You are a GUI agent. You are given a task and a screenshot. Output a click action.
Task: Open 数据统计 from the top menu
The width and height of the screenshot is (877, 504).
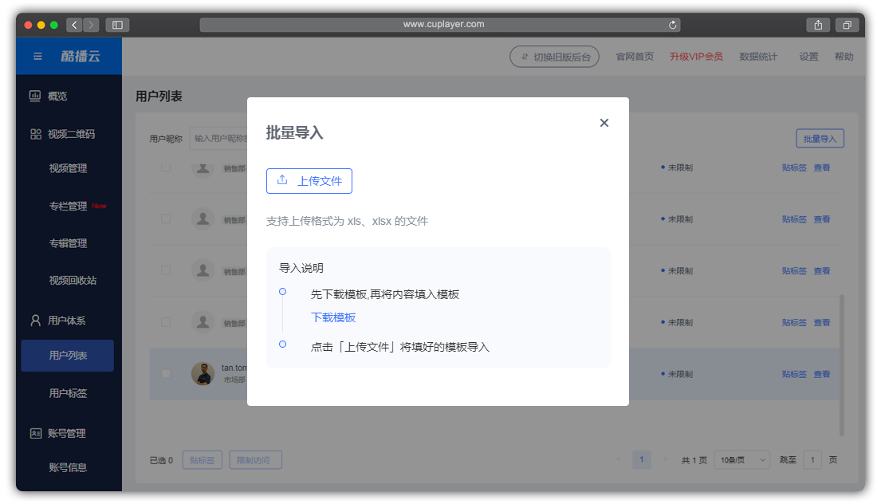758,56
